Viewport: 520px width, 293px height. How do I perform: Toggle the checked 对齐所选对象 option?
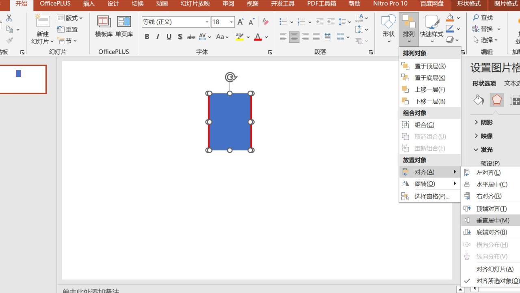[x=497, y=281]
